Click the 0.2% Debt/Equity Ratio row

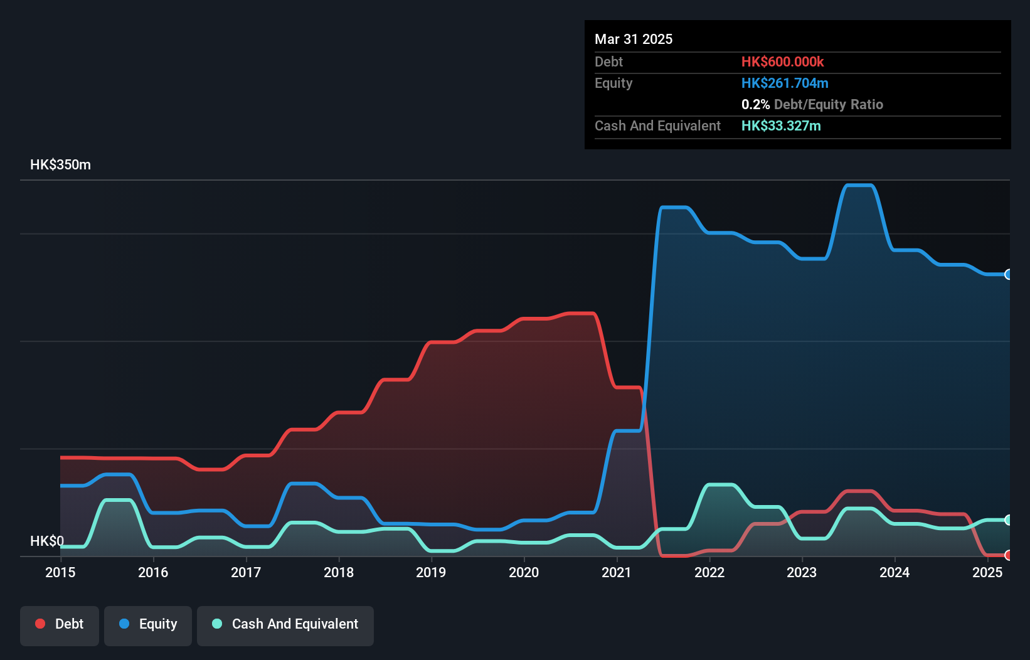[812, 104]
